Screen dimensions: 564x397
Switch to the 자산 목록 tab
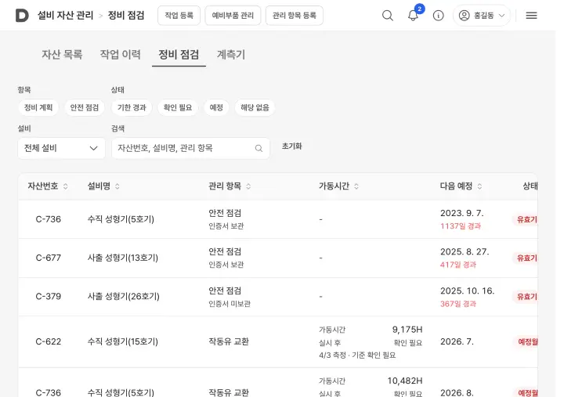point(62,55)
